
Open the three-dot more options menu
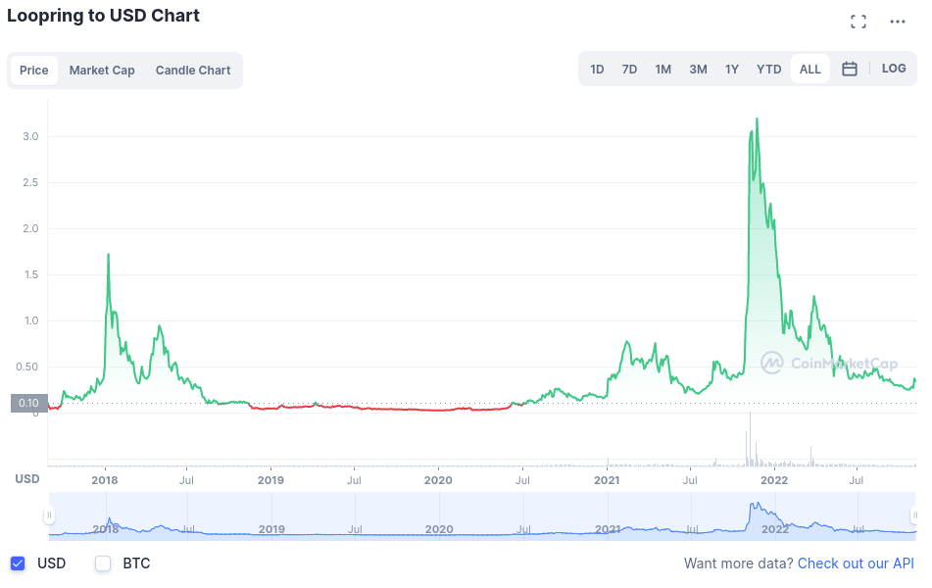[897, 22]
